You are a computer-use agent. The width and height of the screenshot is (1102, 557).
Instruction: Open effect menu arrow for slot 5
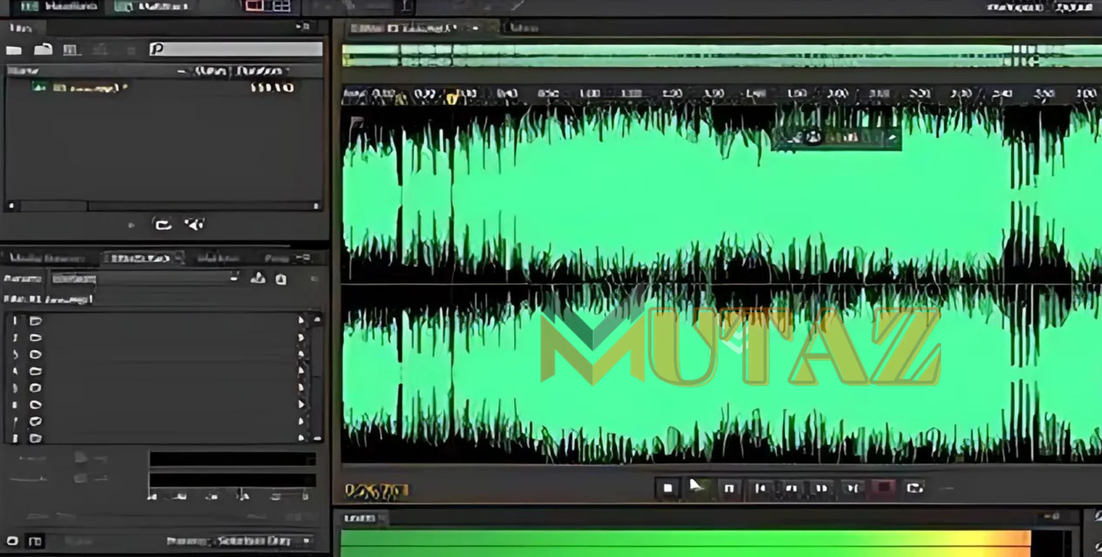click(x=301, y=388)
